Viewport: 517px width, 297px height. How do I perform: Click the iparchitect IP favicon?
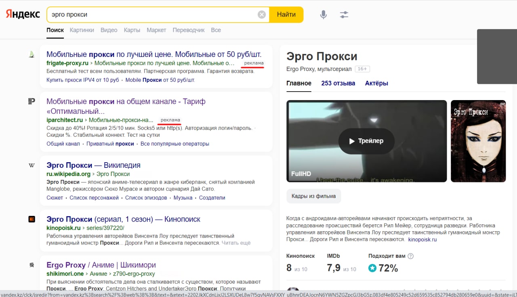pyautogui.click(x=32, y=101)
